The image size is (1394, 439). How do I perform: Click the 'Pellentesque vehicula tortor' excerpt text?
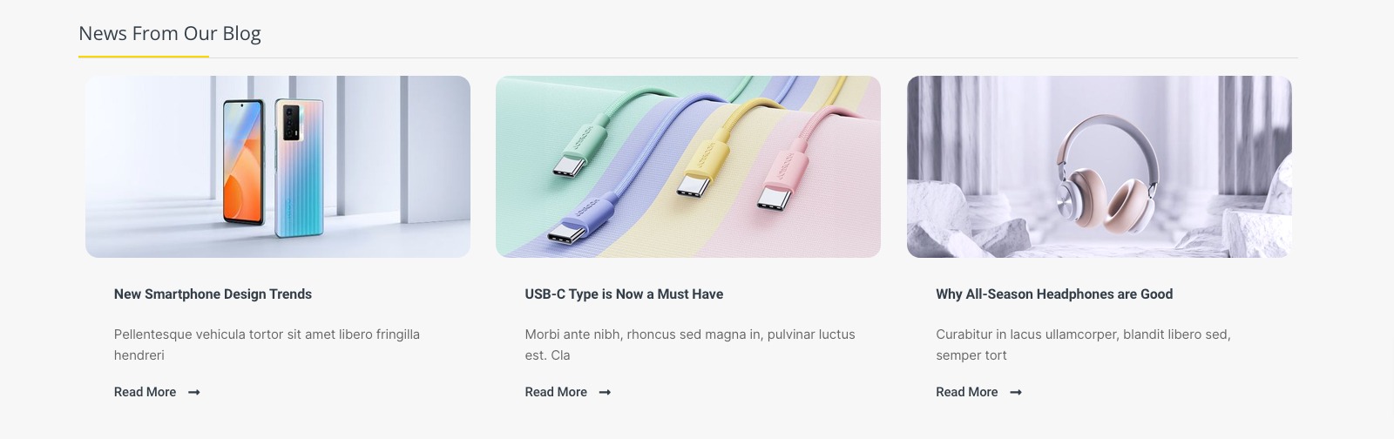tap(267, 345)
